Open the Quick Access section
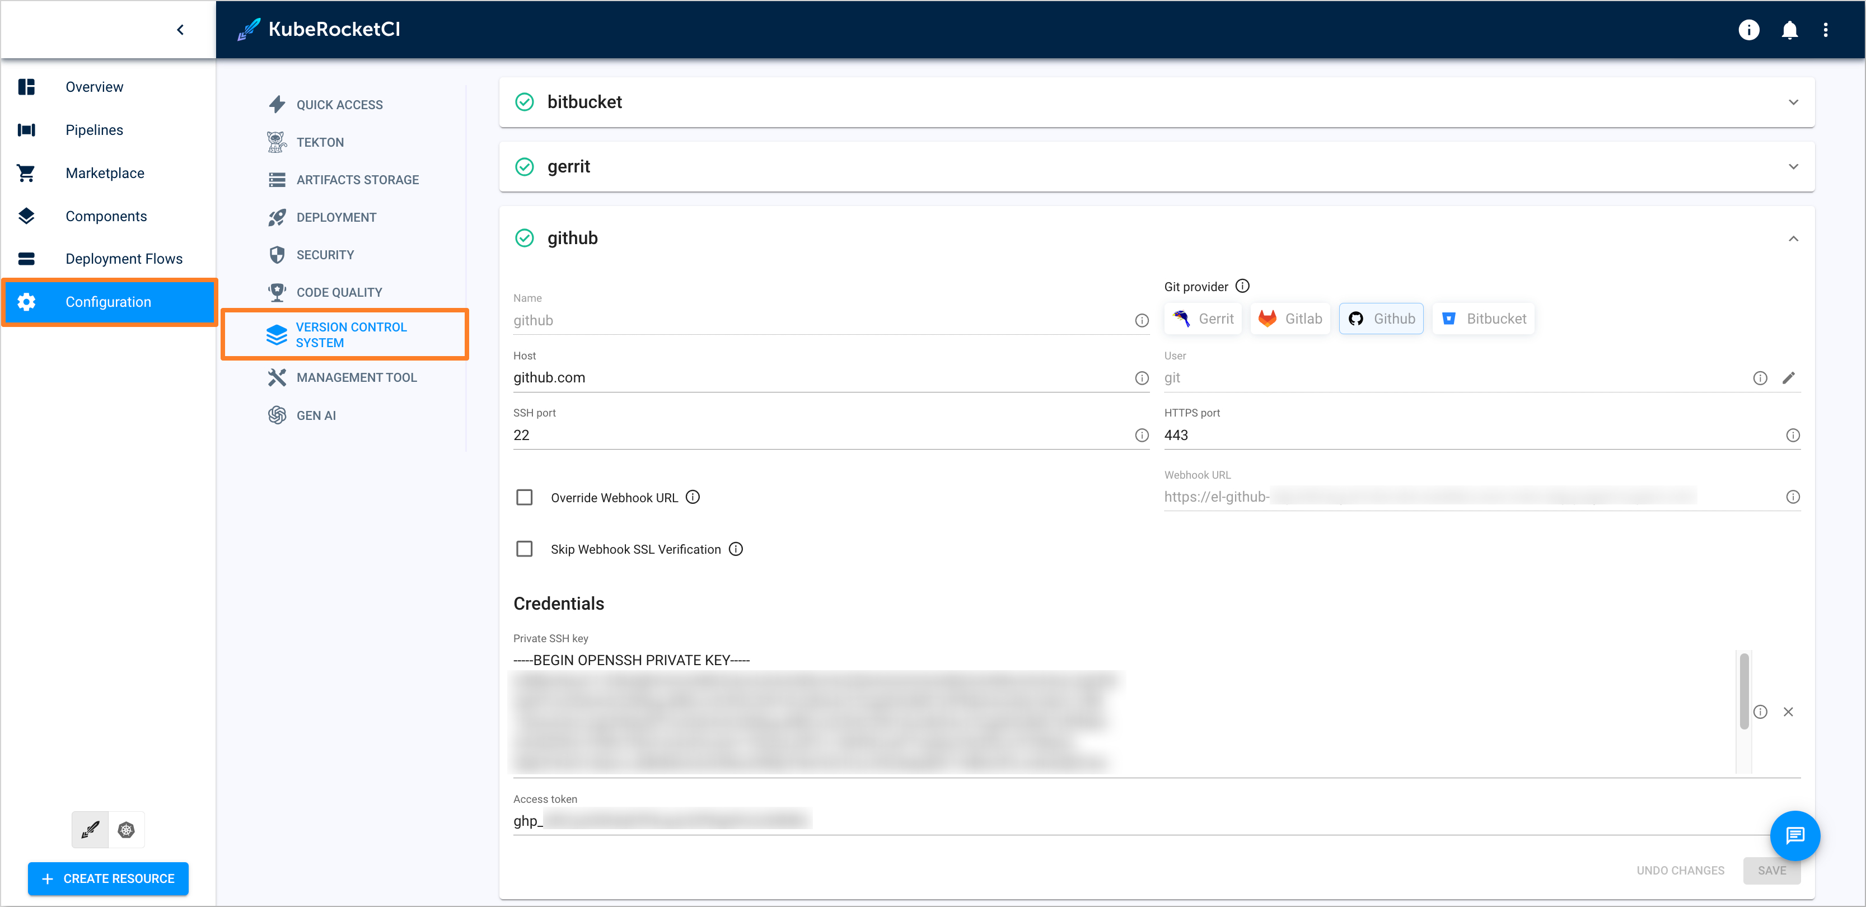The height and width of the screenshot is (907, 1866). tap(339, 104)
